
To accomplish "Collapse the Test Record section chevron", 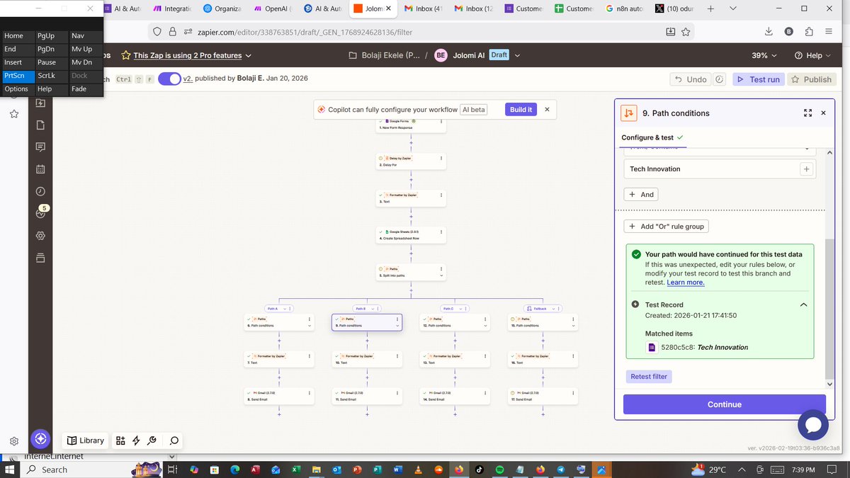I will (x=803, y=305).
